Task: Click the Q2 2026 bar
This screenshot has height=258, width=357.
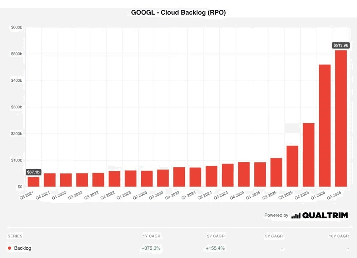Action: (341, 119)
